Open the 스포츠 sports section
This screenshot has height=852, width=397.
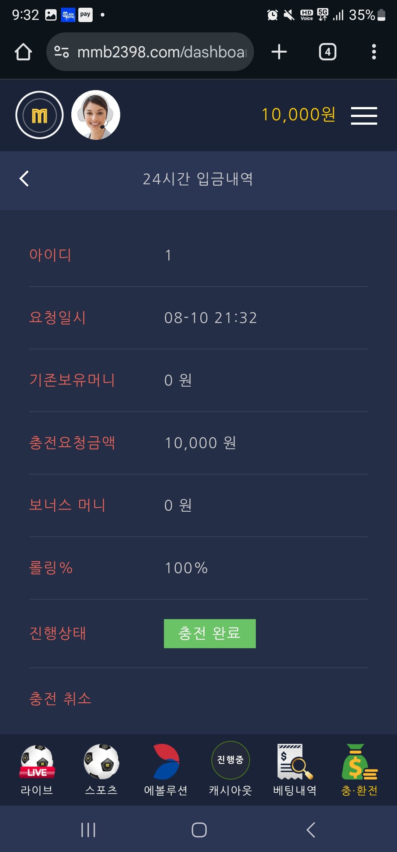[x=101, y=770]
